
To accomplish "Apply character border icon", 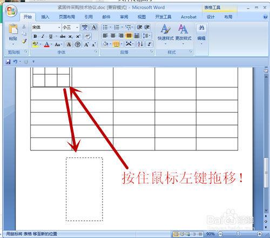I will [x=93, y=27].
